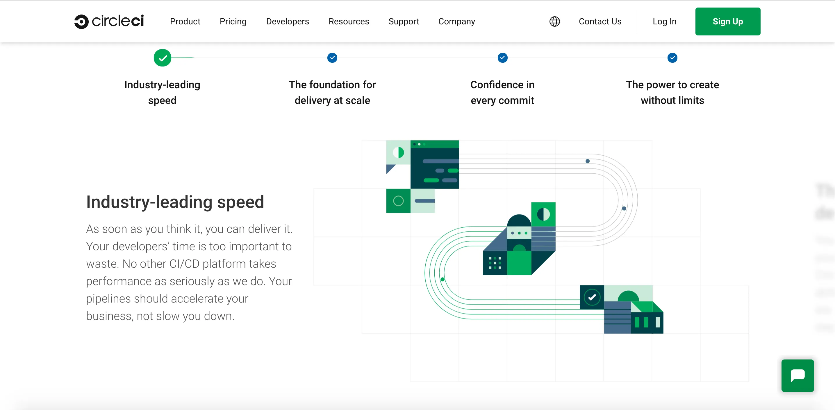Click the green Industry-leading speed checkmark
This screenshot has width=835, height=410.
tap(163, 58)
